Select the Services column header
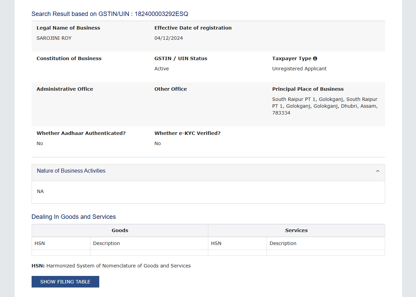 point(296,230)
